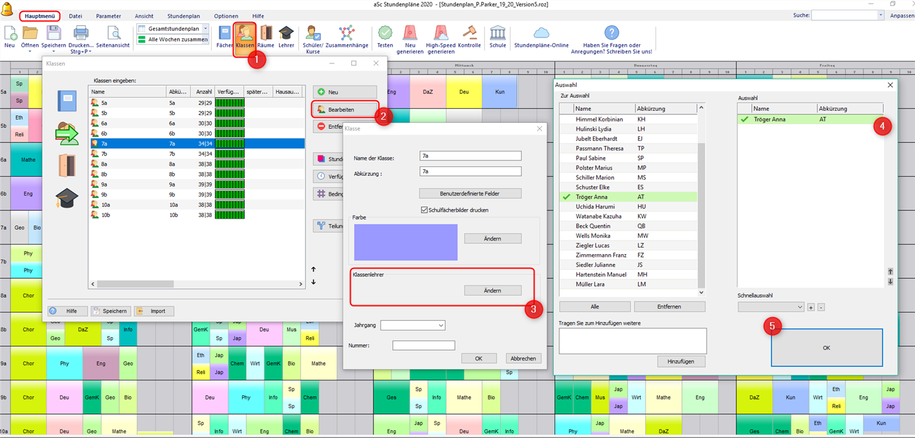Click the Bearbeiten button
This screenshot has width=915, height=438.
(x=344, y=109)
